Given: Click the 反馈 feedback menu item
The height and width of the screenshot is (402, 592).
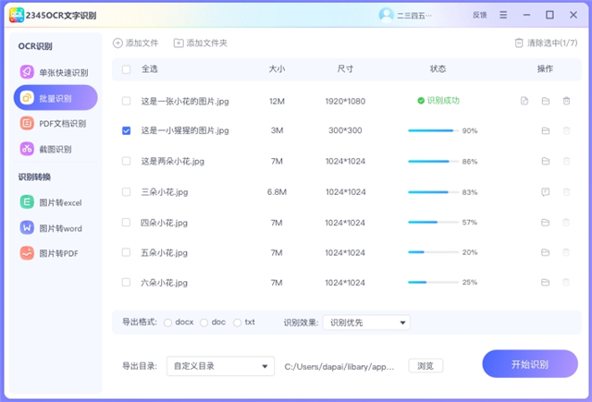Looking at the screenshot, I should click(479, 15).
